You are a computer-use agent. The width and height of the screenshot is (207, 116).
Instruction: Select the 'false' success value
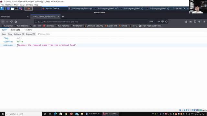click(20, 42)
